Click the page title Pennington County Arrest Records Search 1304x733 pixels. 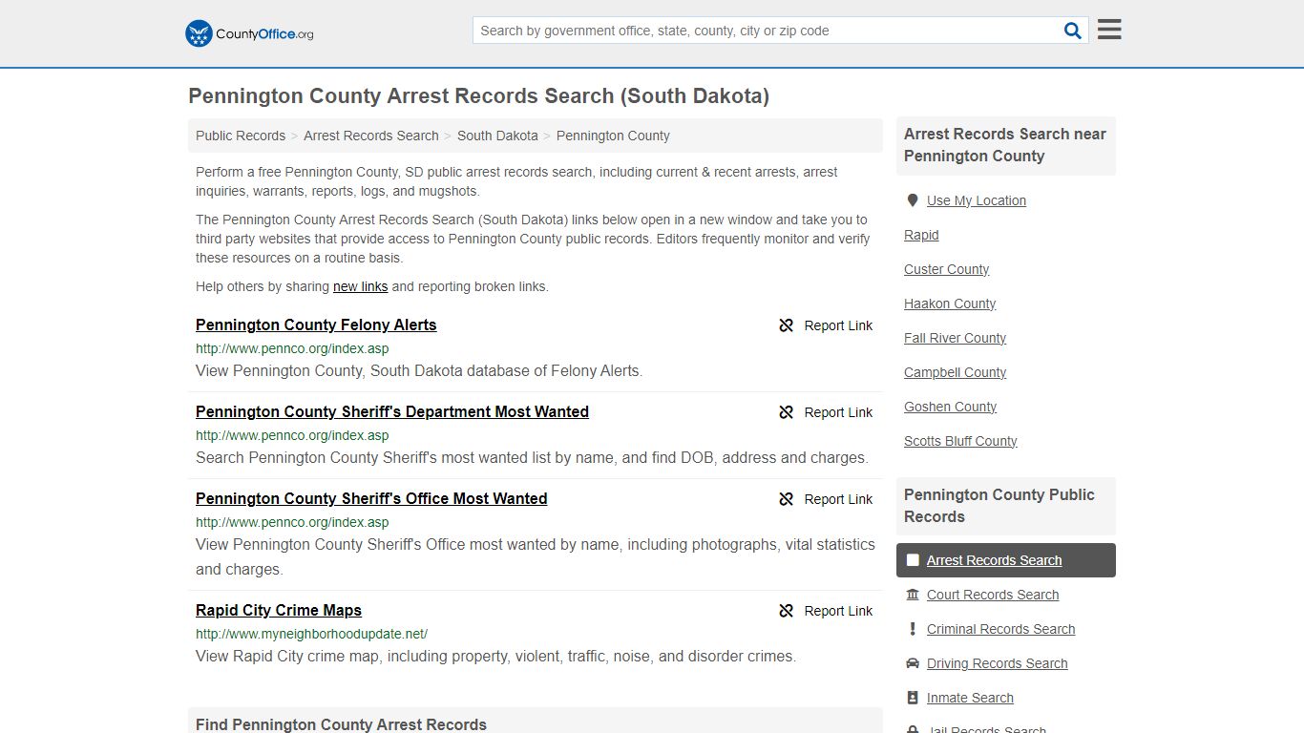(x=478, y=95)
